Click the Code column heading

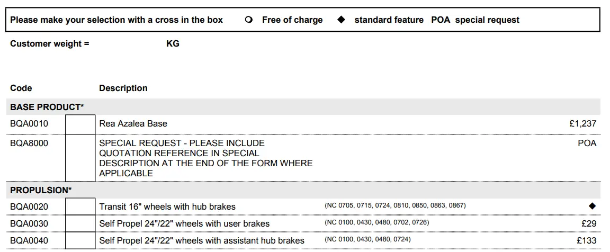[21, 88]
